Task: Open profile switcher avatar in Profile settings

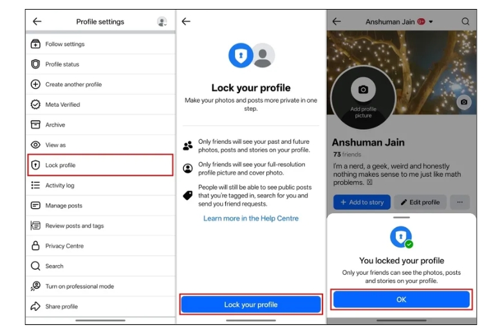Action: coord(162,22)
